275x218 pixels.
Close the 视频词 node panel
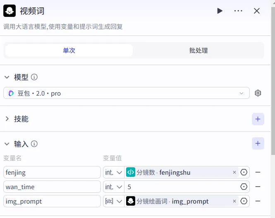pos(257,11)
